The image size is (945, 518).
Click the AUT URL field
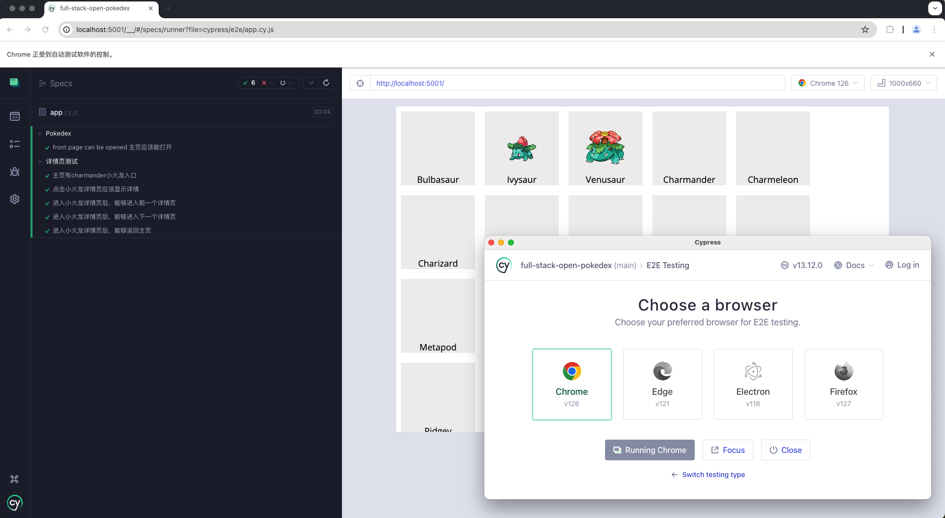pos(577,83)
